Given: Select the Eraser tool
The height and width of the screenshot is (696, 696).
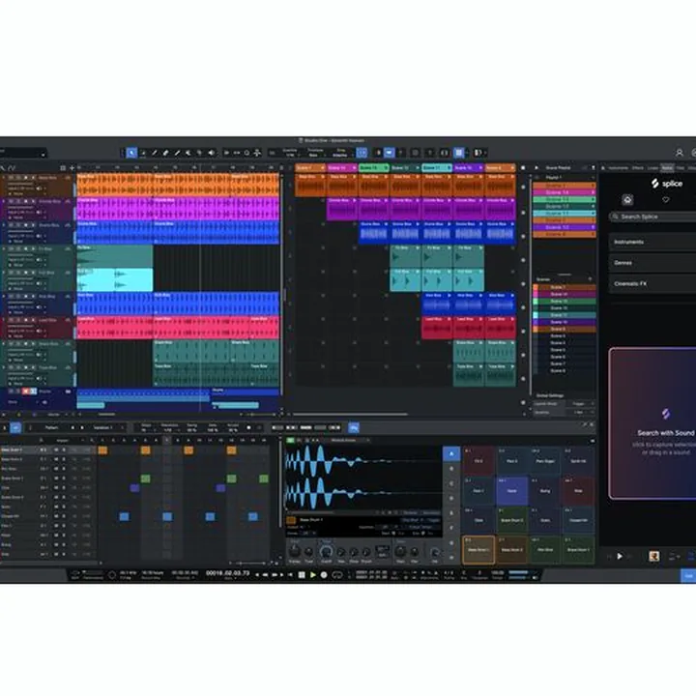Looking at the screenshot, I should pyautogui.click(x=165, y=153).
